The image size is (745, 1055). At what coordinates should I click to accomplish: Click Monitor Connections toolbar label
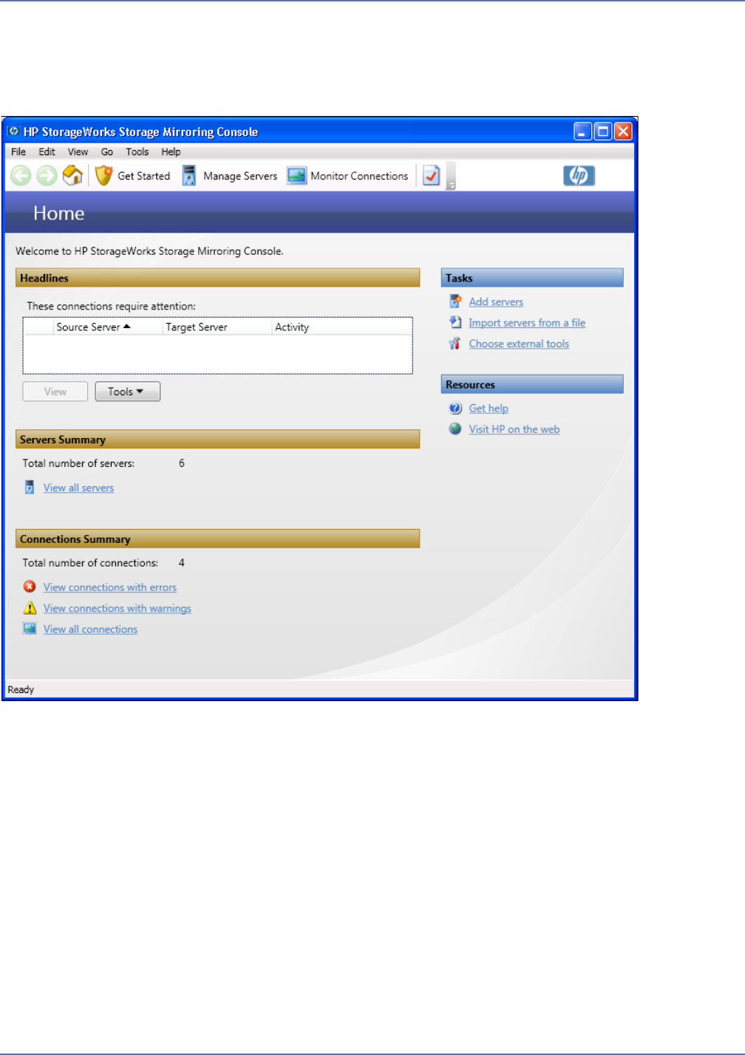359,176
